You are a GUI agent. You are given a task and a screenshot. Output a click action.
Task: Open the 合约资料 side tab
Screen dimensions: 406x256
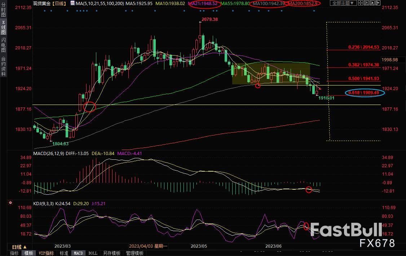click(x=3, y=66)
